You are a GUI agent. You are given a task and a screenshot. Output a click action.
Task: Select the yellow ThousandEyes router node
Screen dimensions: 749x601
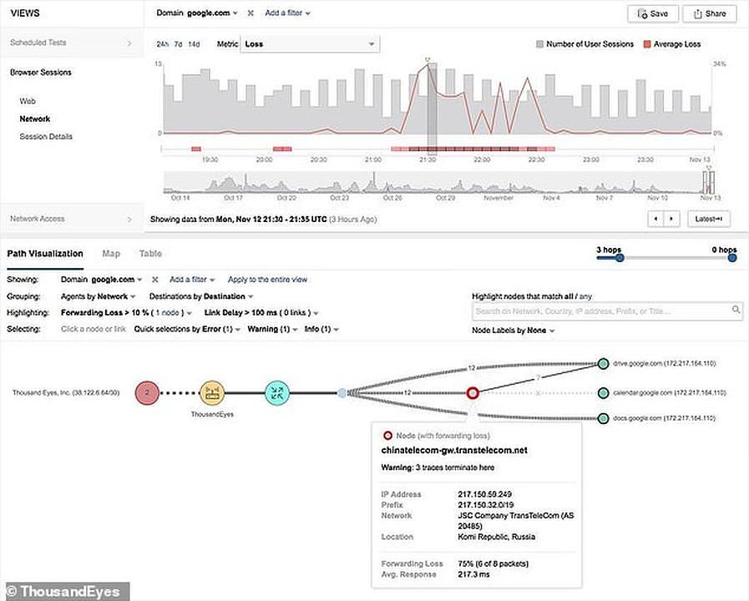click(213, 391)
